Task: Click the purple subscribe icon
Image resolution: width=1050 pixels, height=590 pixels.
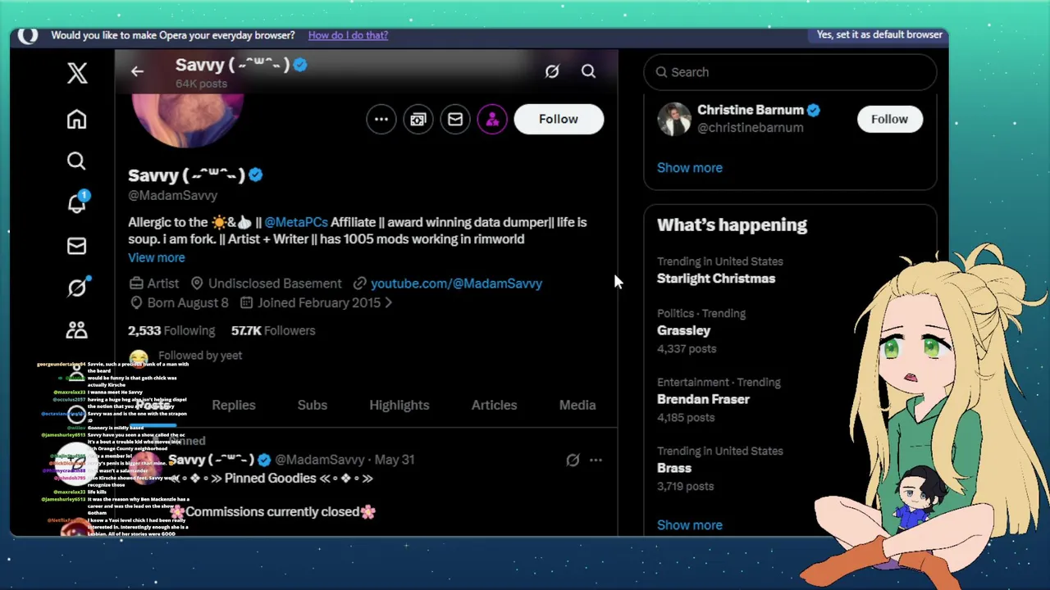Action: pos(492,119)
